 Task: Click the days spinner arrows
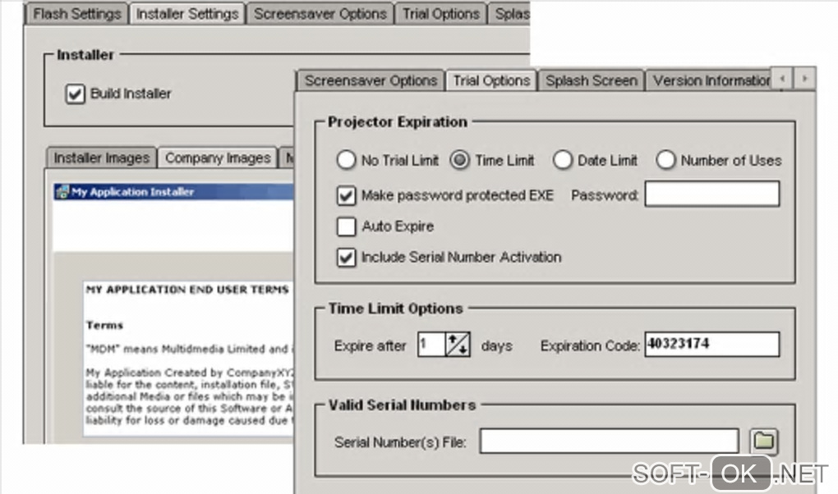click(458, 345)
